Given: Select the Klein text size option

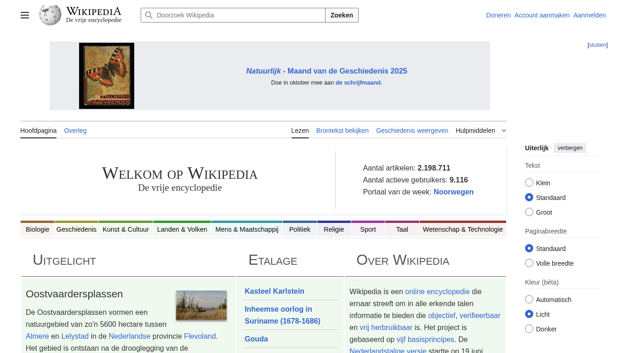Looking at the screenshot, I should [x=529, y=183].
